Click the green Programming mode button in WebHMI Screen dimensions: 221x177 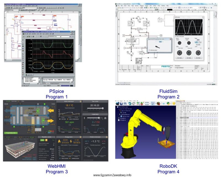[x=11, y=133]
